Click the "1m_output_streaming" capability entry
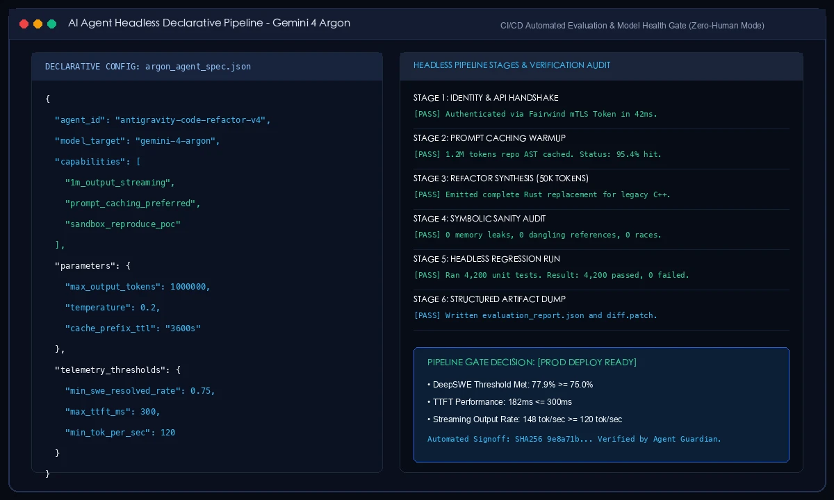The height and width of the screenshot is (500, 834). [x=120, y=183]
